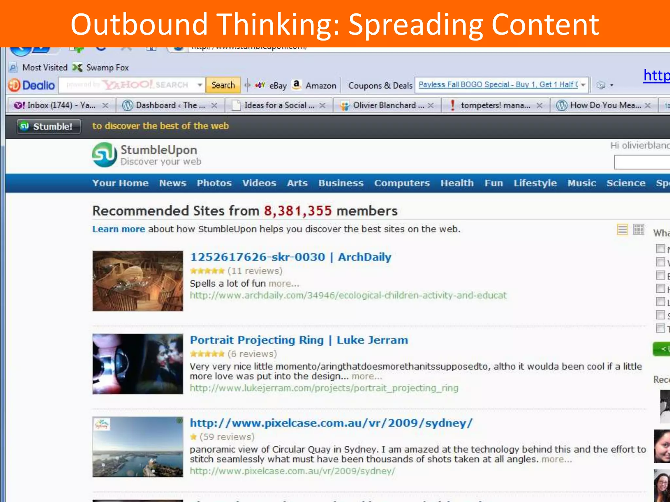Open Portrait Projecting Ring thumbnail
This screenshot has height=502, width=670.
[x=138, y=364]
